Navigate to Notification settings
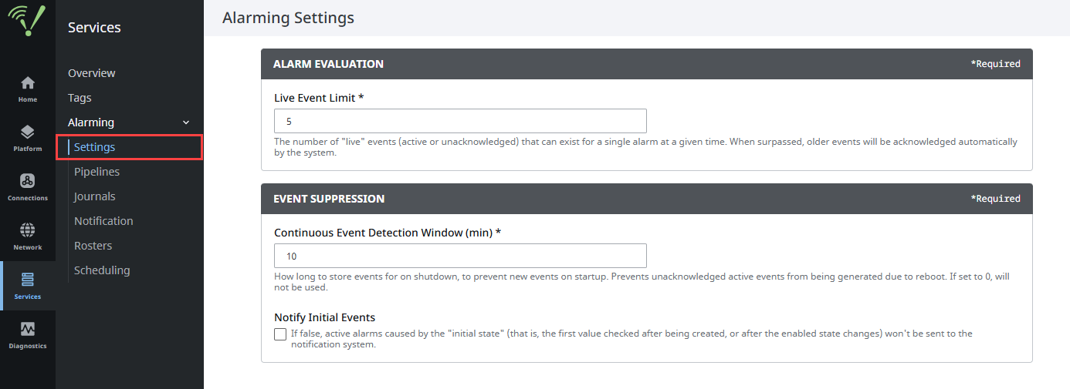 coord(103,221)
